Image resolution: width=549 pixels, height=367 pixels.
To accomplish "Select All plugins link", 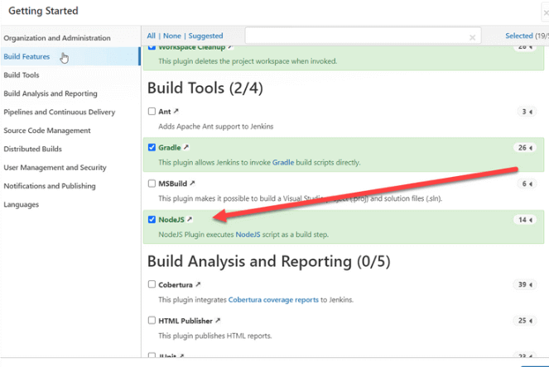I will pos(151,36).
